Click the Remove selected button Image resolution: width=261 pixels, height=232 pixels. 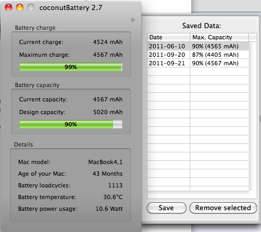tap(223, 208)
